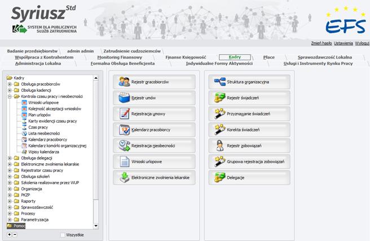
Task: Click Zmień hasło link
Action: click(321, 43)
